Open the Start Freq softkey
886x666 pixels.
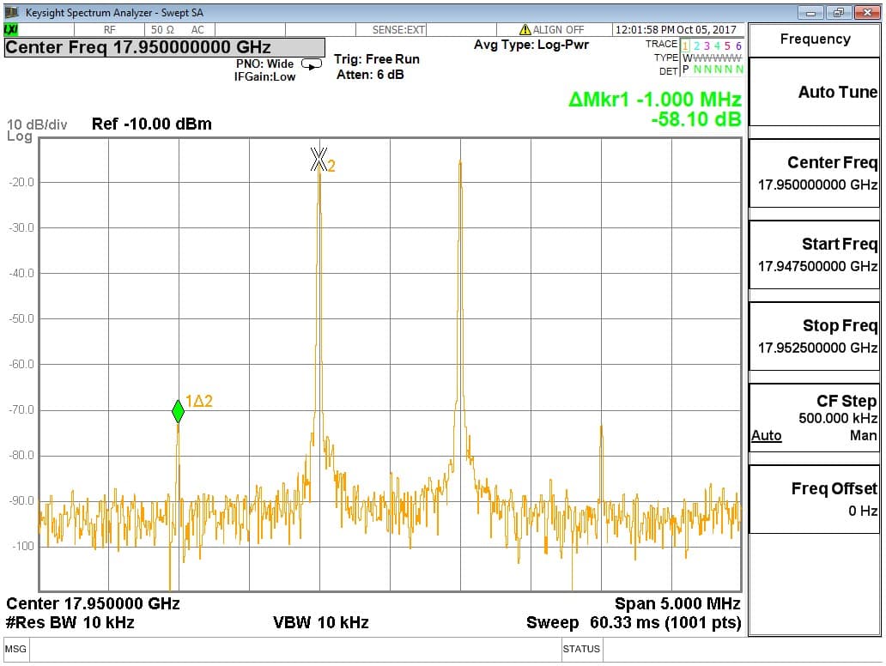(x=814, y=255)
